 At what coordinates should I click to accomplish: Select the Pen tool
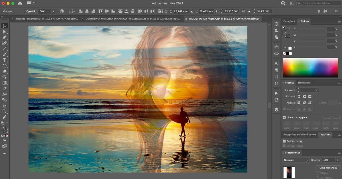(5, 37)
